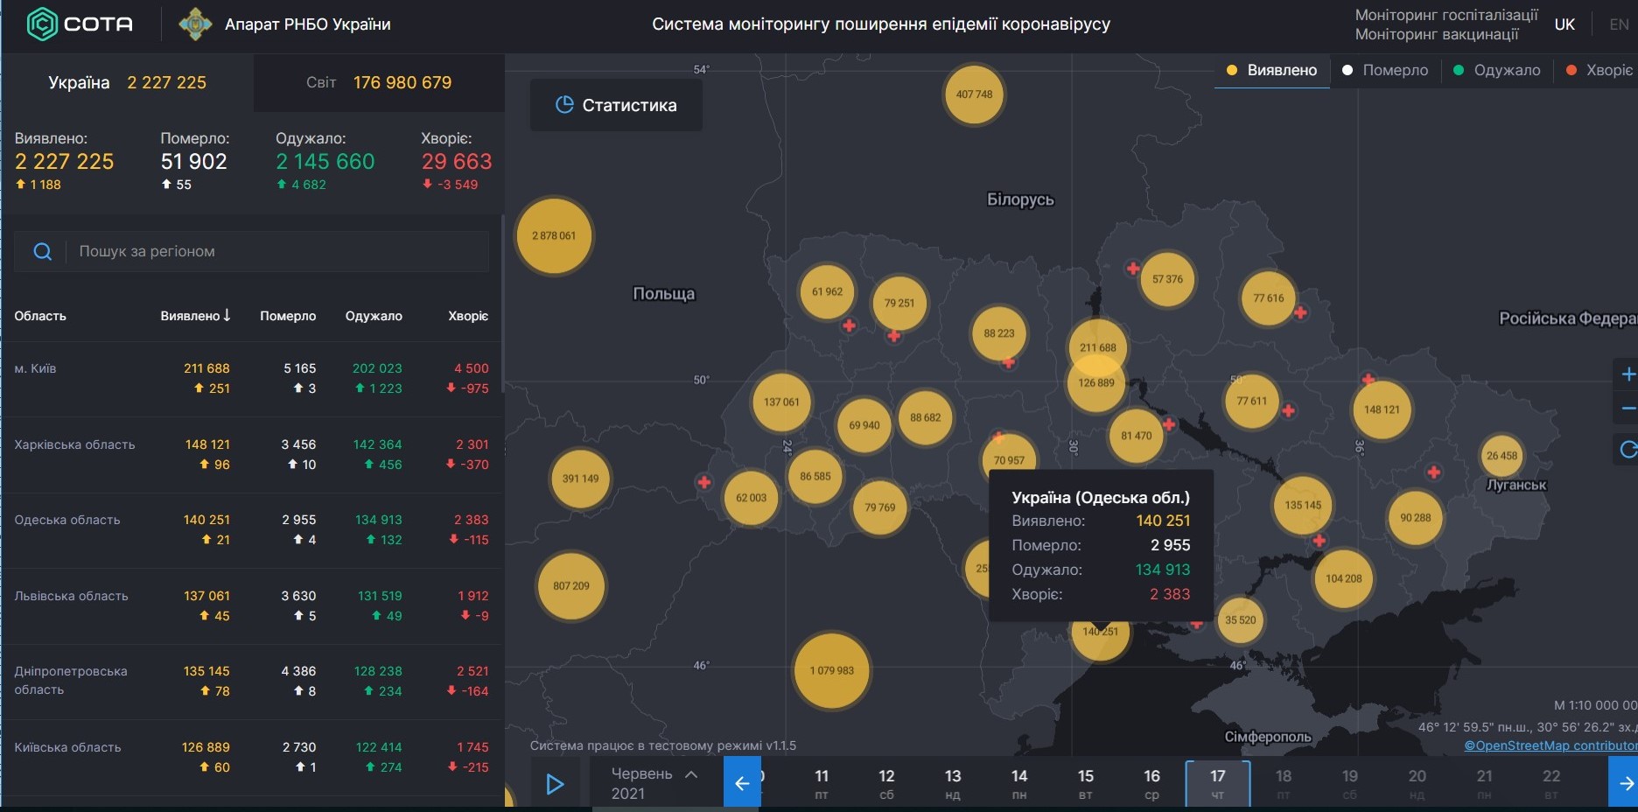Open the OpenStreetMap contributors link

pos(1551,745)
